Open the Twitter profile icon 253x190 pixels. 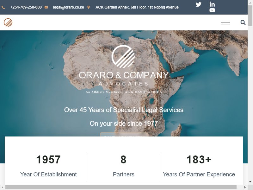pyautogui.click(x=199, y=4)
